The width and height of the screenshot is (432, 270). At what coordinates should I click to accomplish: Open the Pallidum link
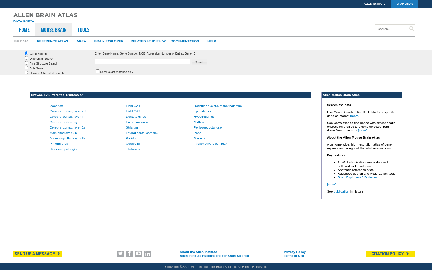132,138
